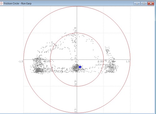Close the Friction Circle window
Image resolution: width=156 pixels, height=114 pixels.
pyautogui.click(x=151, y=3)
